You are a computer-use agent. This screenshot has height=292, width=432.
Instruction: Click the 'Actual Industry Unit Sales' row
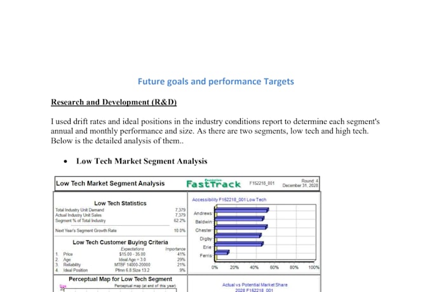point(121,215)
